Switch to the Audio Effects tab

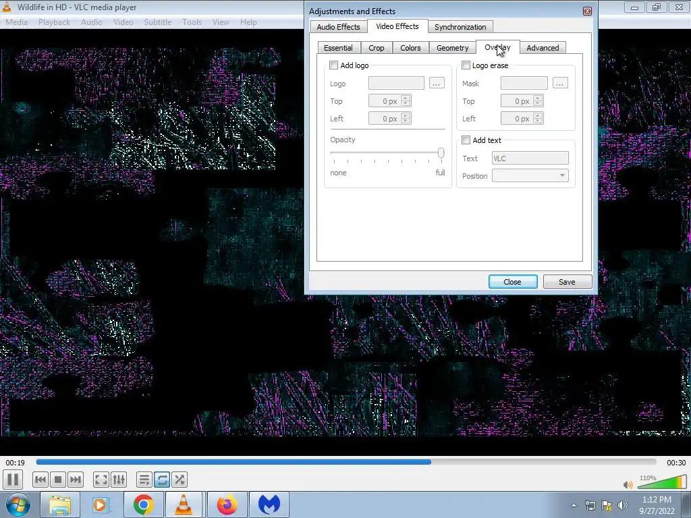(x=338, y=27)
